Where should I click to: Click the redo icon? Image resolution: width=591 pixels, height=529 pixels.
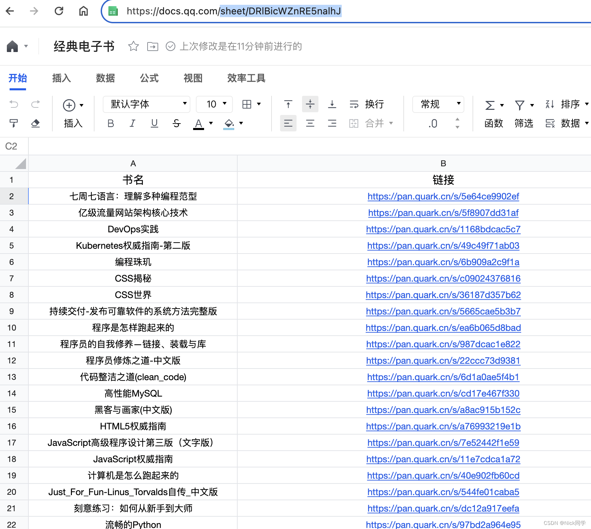tap(36, 104)
